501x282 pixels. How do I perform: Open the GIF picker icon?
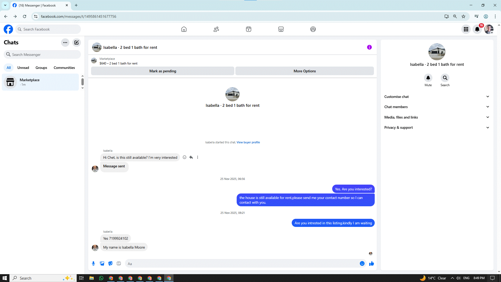pos(119,263)
